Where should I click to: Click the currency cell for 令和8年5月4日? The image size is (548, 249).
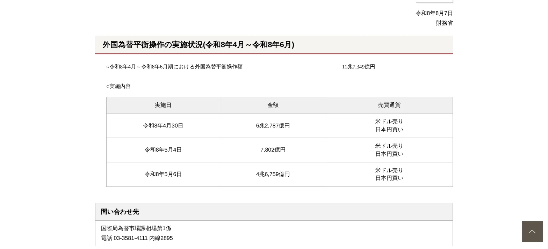389,150
